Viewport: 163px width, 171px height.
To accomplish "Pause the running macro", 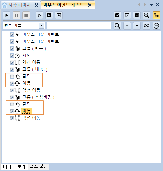I will (x=16, y=15).
